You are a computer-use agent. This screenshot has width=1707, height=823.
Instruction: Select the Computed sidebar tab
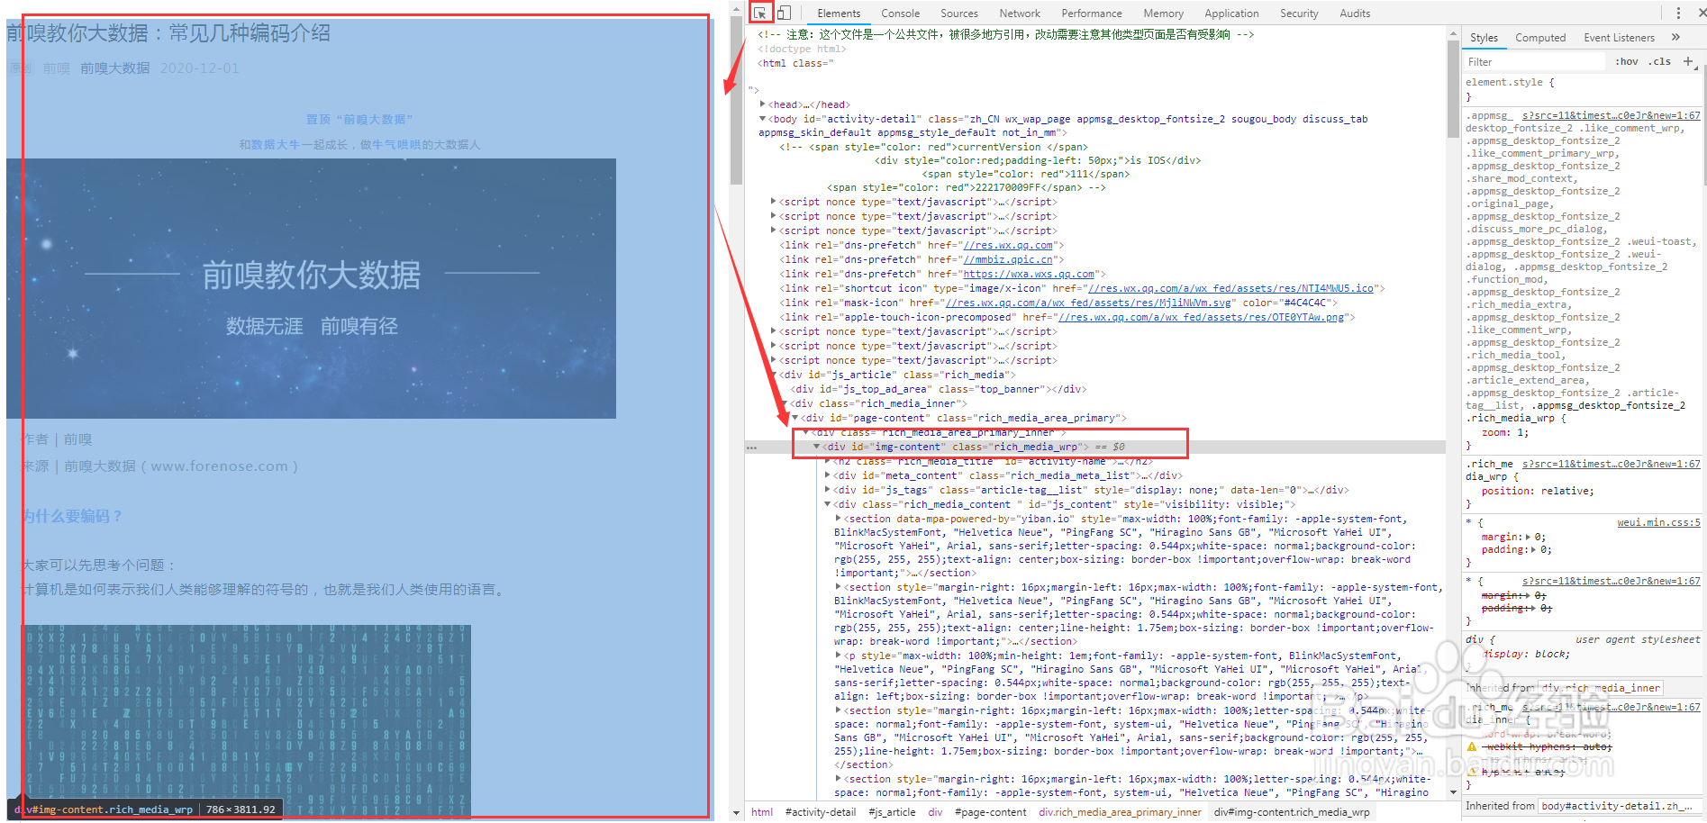tap(1540, 38)
